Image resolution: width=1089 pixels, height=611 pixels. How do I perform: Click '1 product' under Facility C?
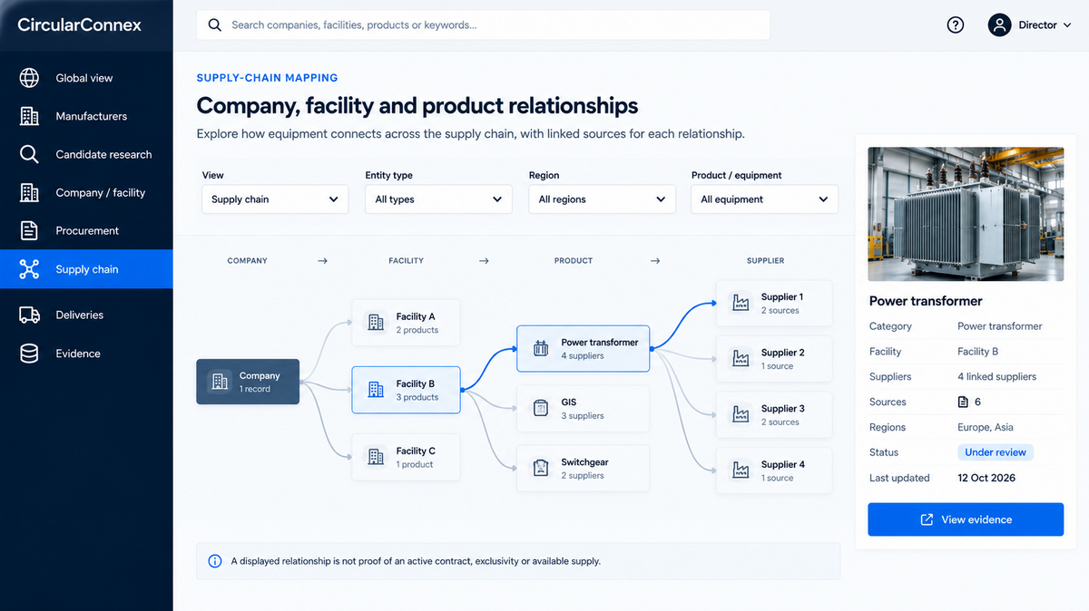click(x=415, y=464)
